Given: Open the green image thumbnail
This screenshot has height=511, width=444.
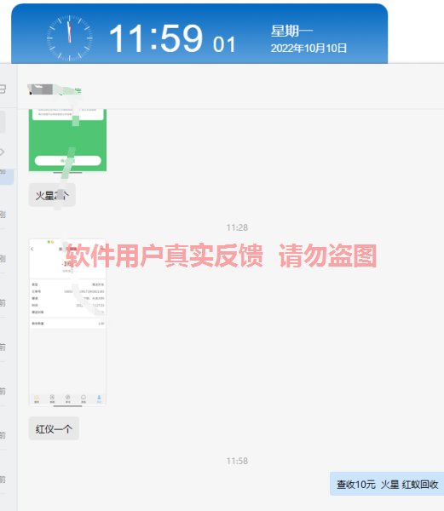Looking at the screenshot, I should click(x=67, y=141).
